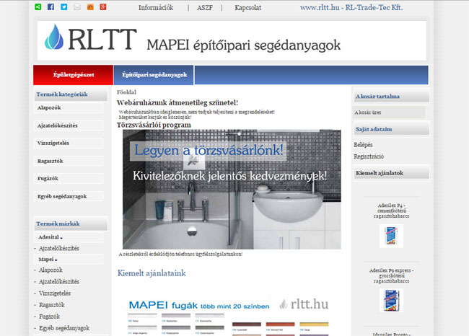Click the Törzsvásárlói program bathroom banner
This screenshot has width=469, height=336.
(232, 189)
